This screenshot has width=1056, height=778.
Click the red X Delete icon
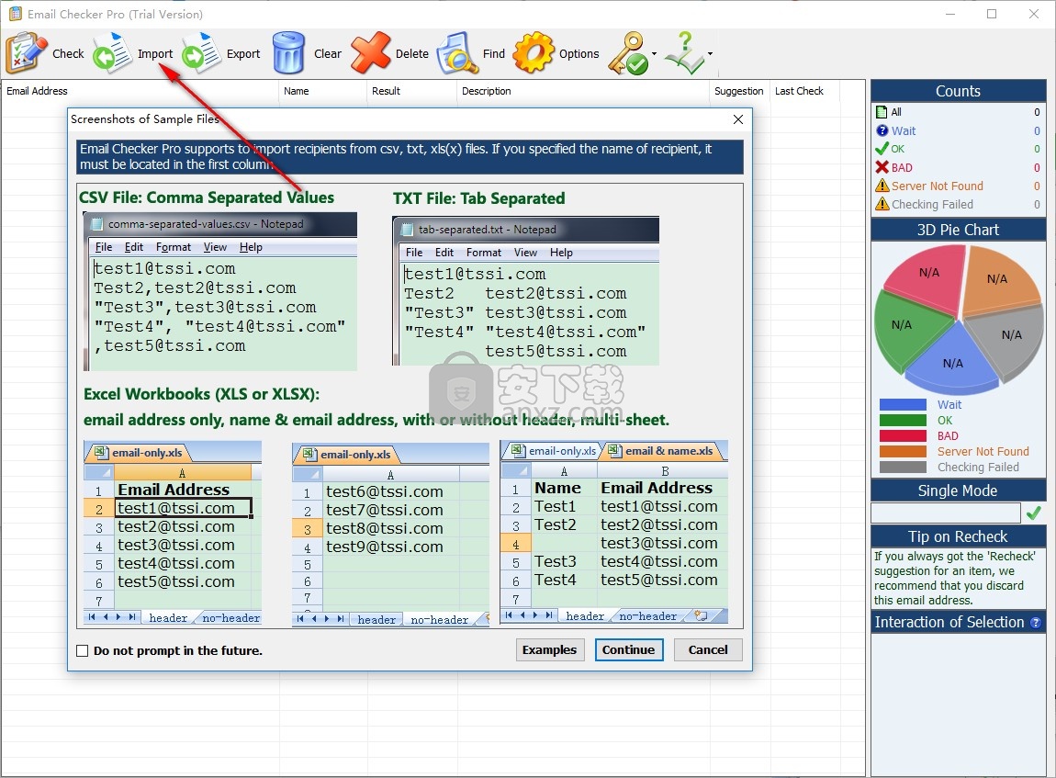tap(370, 52)
